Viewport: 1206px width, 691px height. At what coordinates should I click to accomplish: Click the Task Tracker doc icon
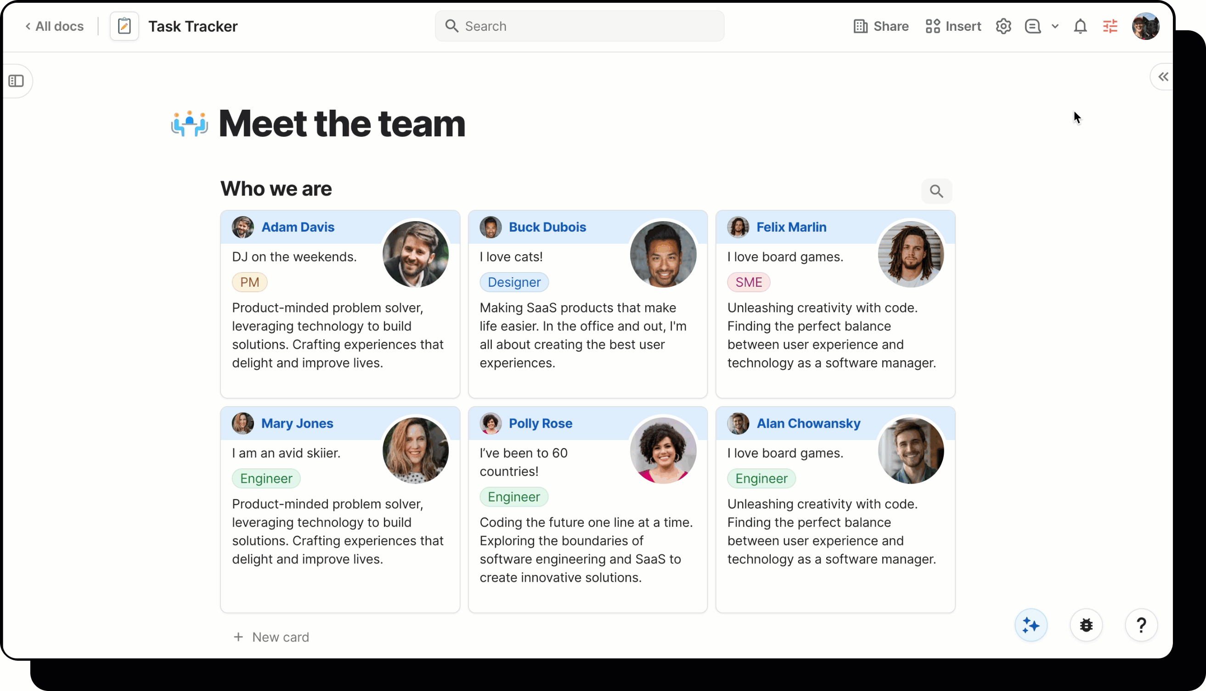click(x=124, y=26)
